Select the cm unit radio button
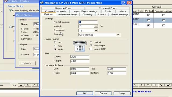The width and height of the screenshot is (172, 97). pos(55,42)
